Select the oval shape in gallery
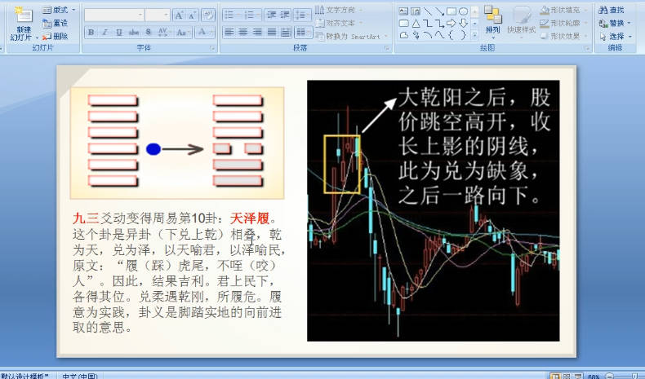 coord(463,11)
